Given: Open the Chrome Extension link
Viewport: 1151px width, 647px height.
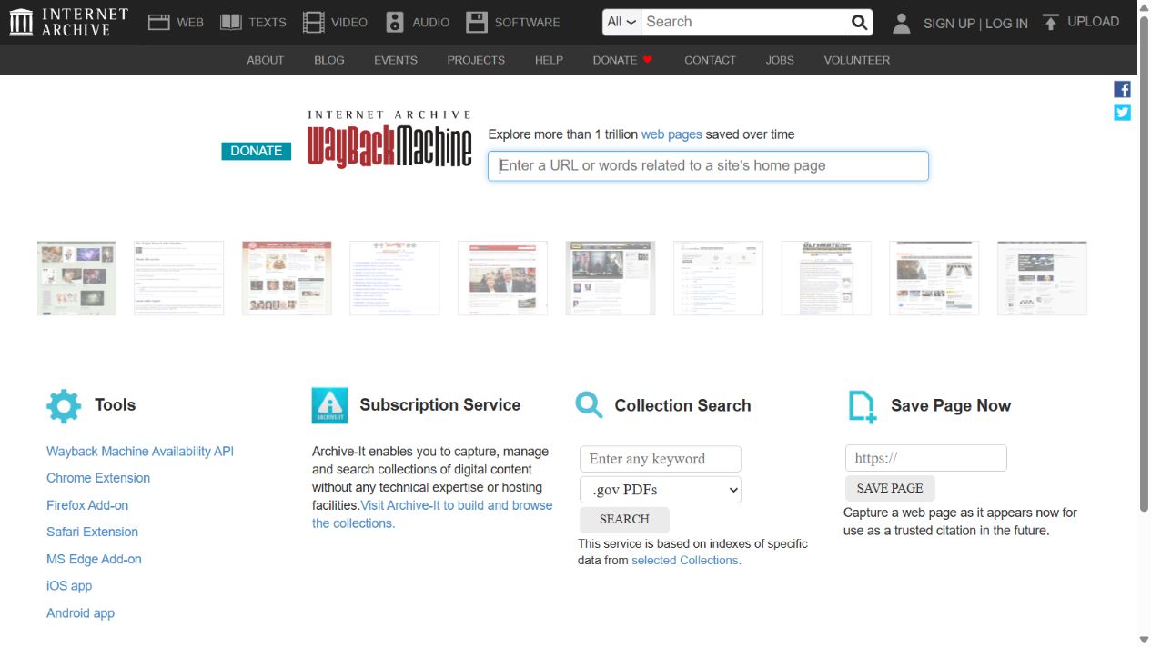Looking at the screenshot, I should tap(98, 478).
